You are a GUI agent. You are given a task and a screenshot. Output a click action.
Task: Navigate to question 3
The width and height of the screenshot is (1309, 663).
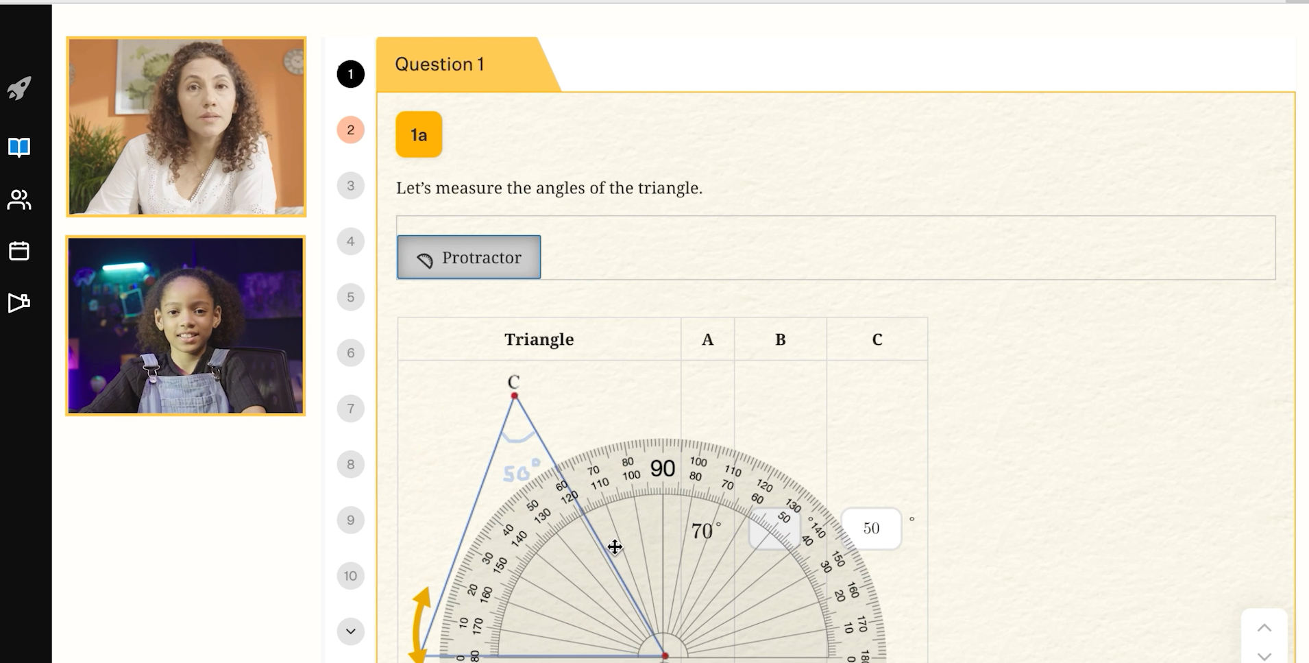(350, 185)
